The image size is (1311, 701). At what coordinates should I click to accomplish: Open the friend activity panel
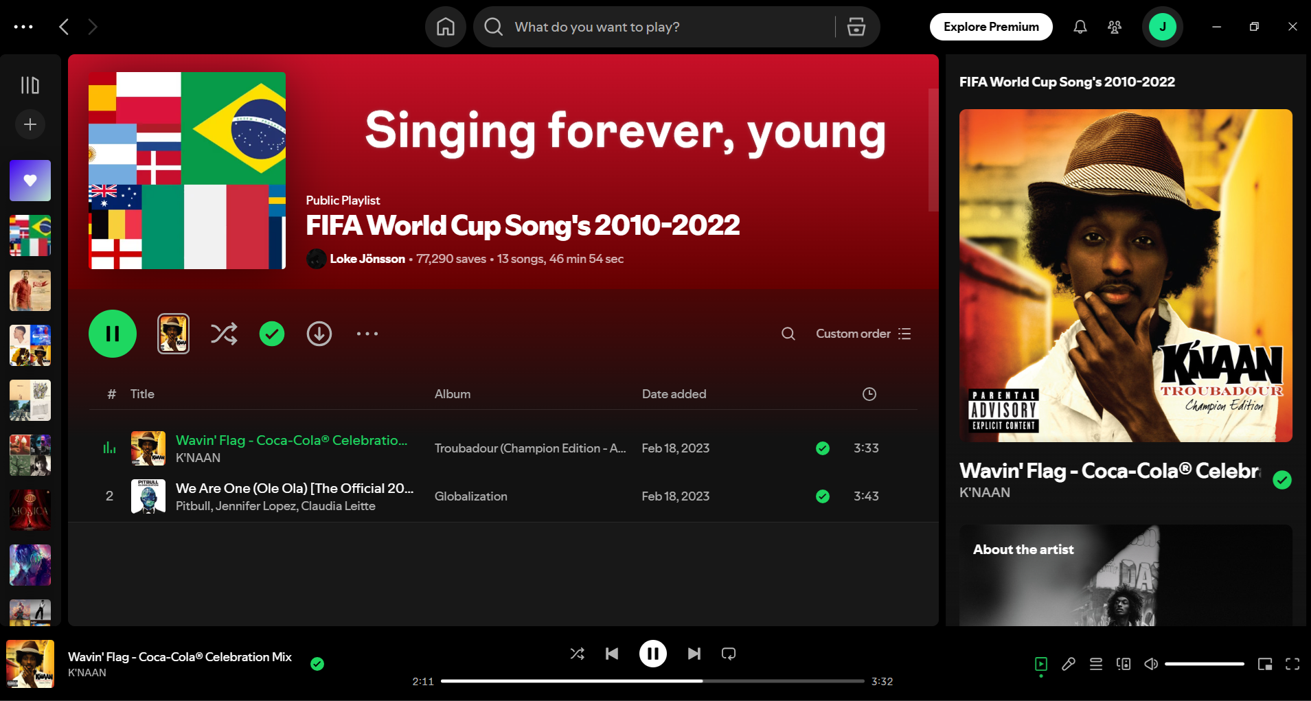pyautogui.click(x=1114, y=27)
